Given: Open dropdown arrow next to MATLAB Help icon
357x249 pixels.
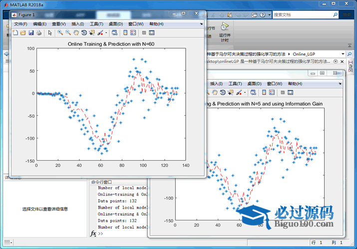Looking at the screenshot, I should click(269, 15).
